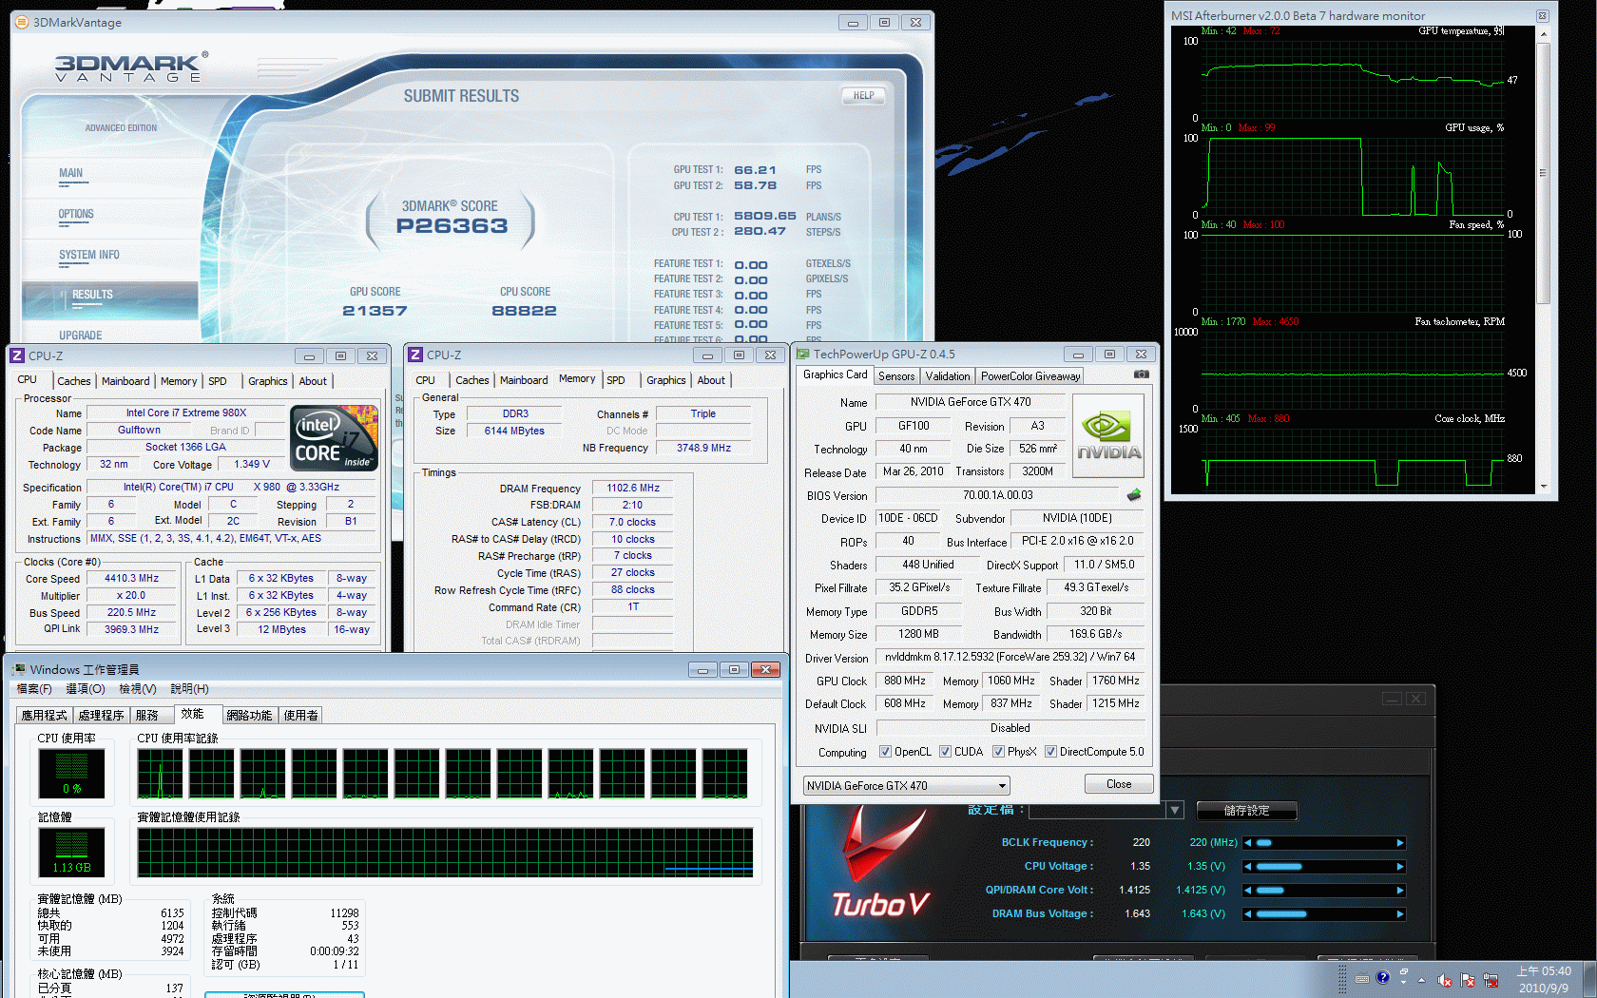Click the Task Manager title bar icon

(19, 670)
